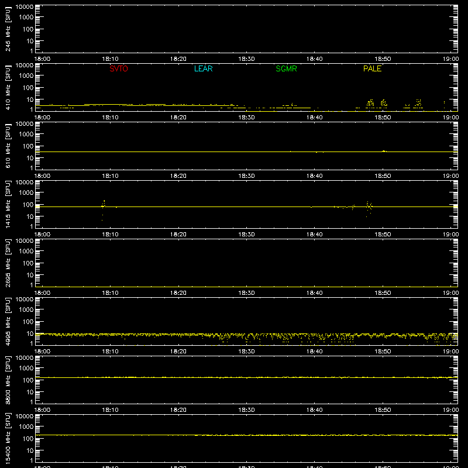Image resolution: width=468 pixels, height=468 pixels.
Task: Click 18:10 tick under the 1415 MHz panel
Action: tap(110, 235)
